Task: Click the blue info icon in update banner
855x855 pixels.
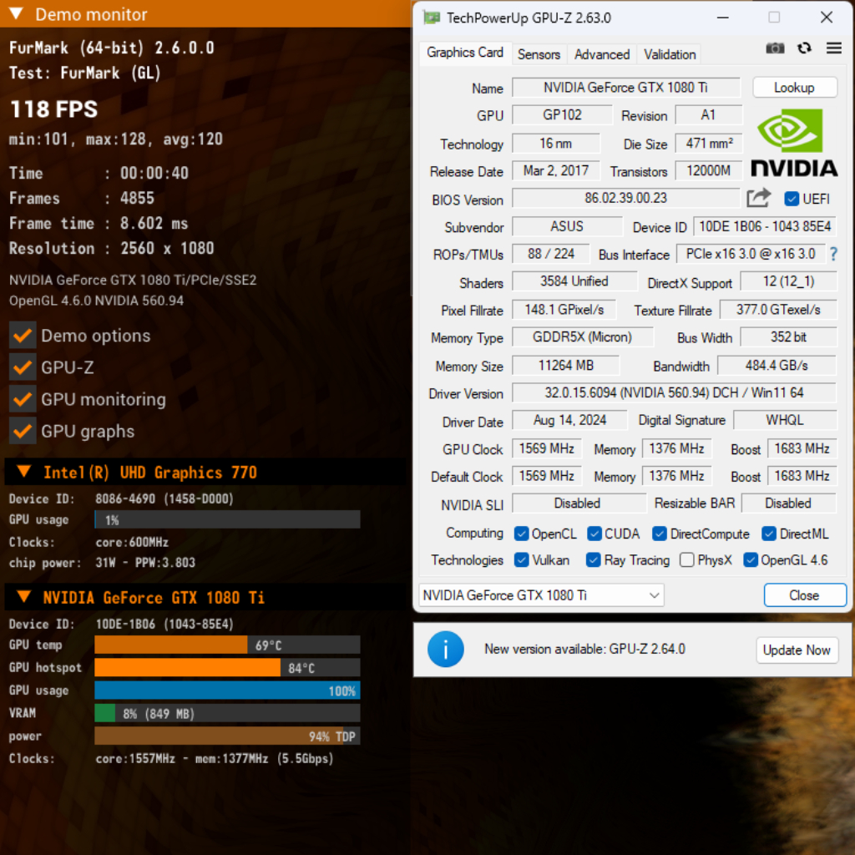Action: [x=445, y=650]
